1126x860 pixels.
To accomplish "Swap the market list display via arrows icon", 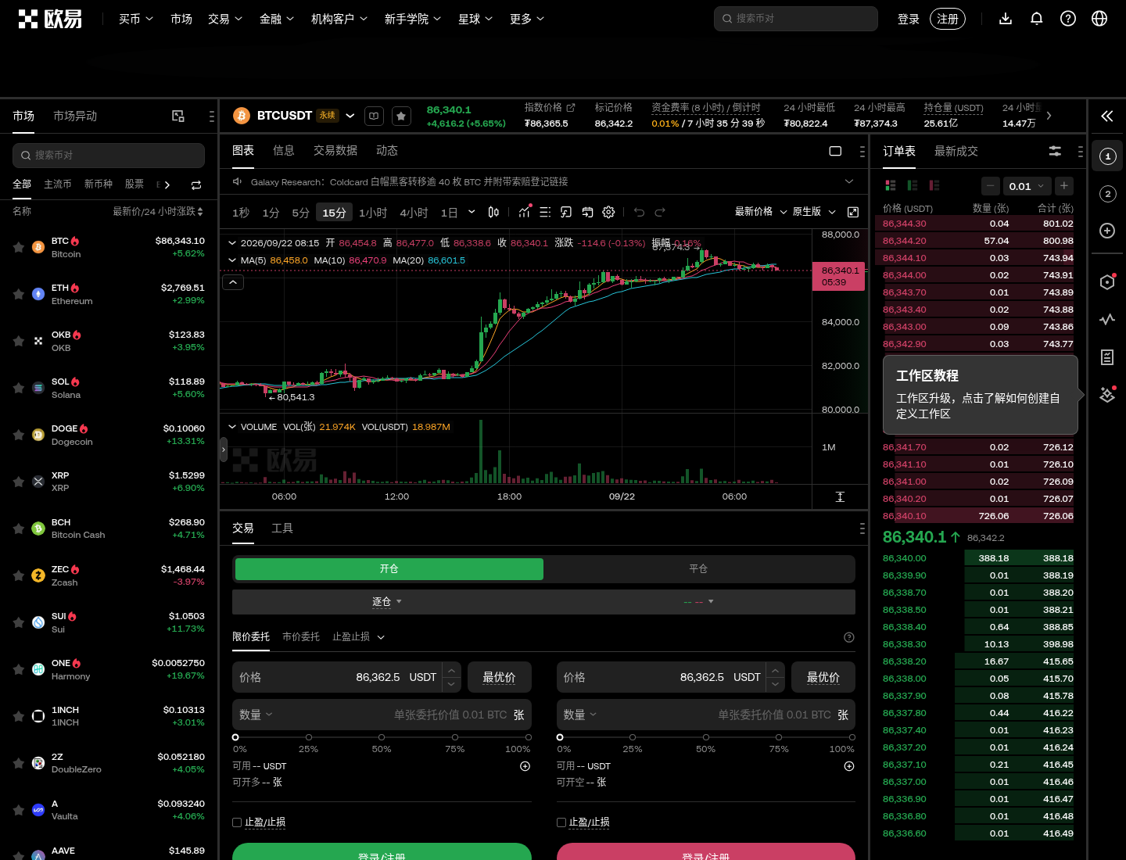I will tap(196, 185).
